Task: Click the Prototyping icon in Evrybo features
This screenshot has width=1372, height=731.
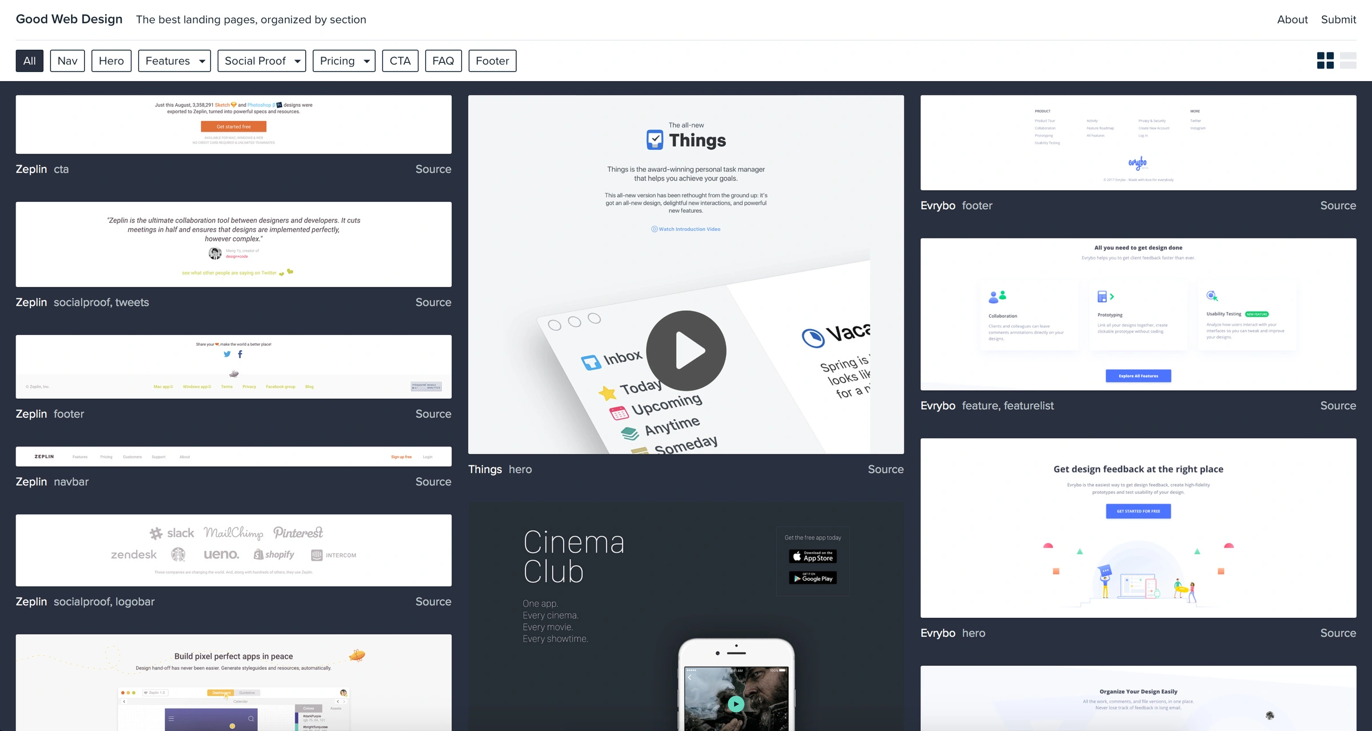Action: (x=1106, y=297)
